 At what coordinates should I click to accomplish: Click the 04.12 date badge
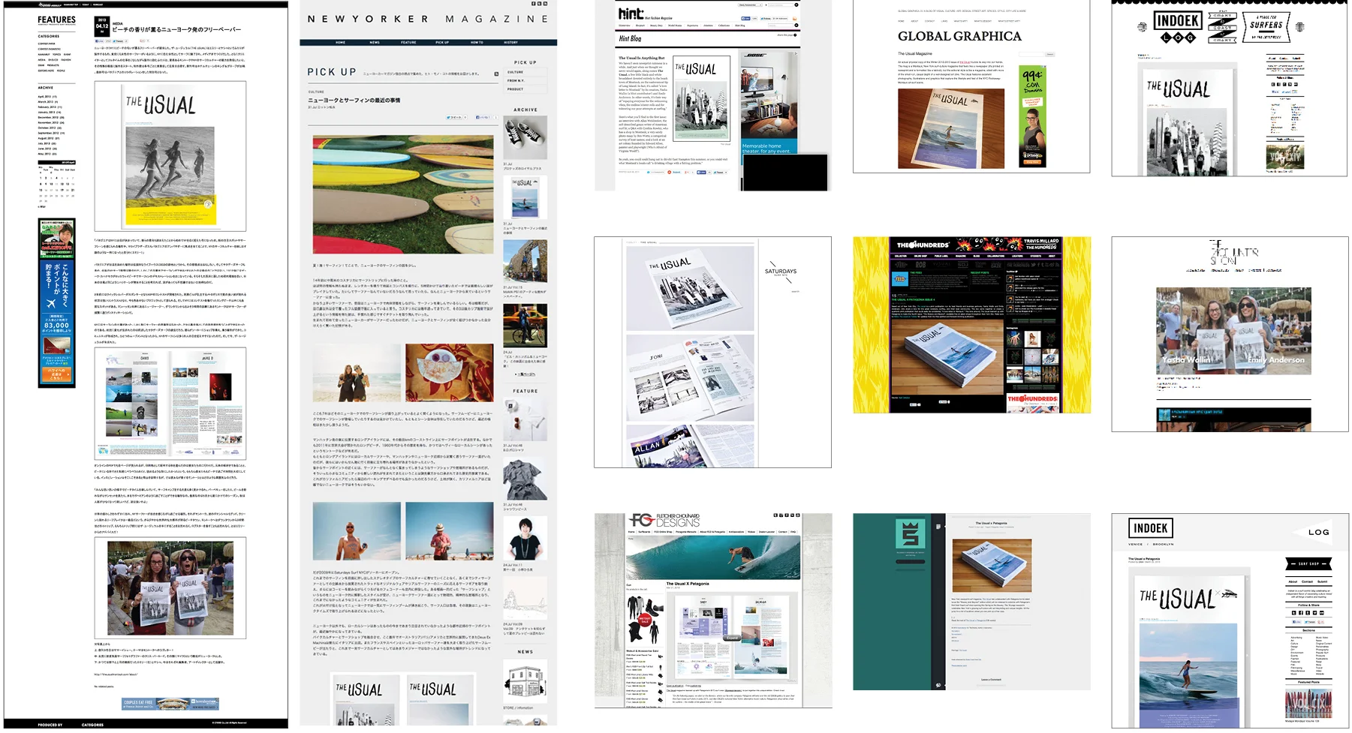tap(102, 26)
